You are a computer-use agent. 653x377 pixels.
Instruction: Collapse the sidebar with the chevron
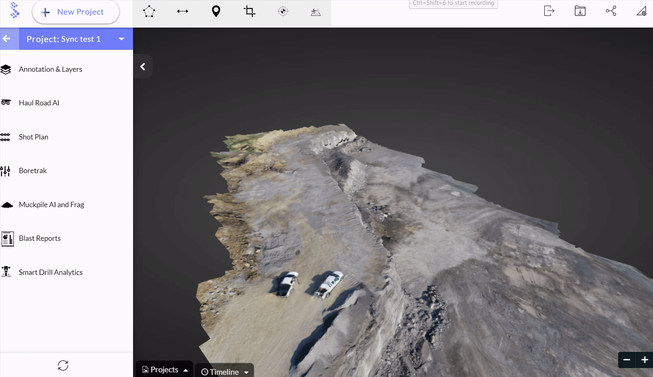click(143, 66)
